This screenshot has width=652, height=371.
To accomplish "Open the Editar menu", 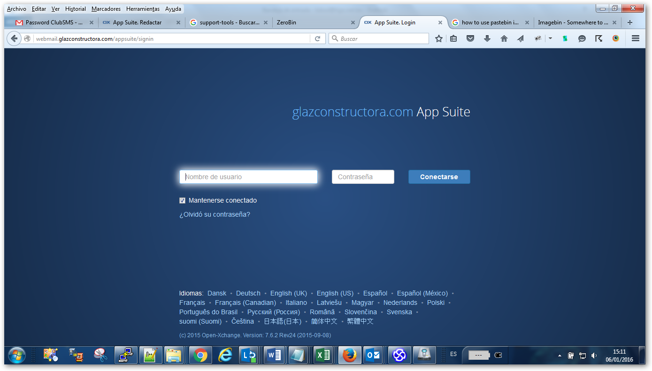I will pos(39,9).
